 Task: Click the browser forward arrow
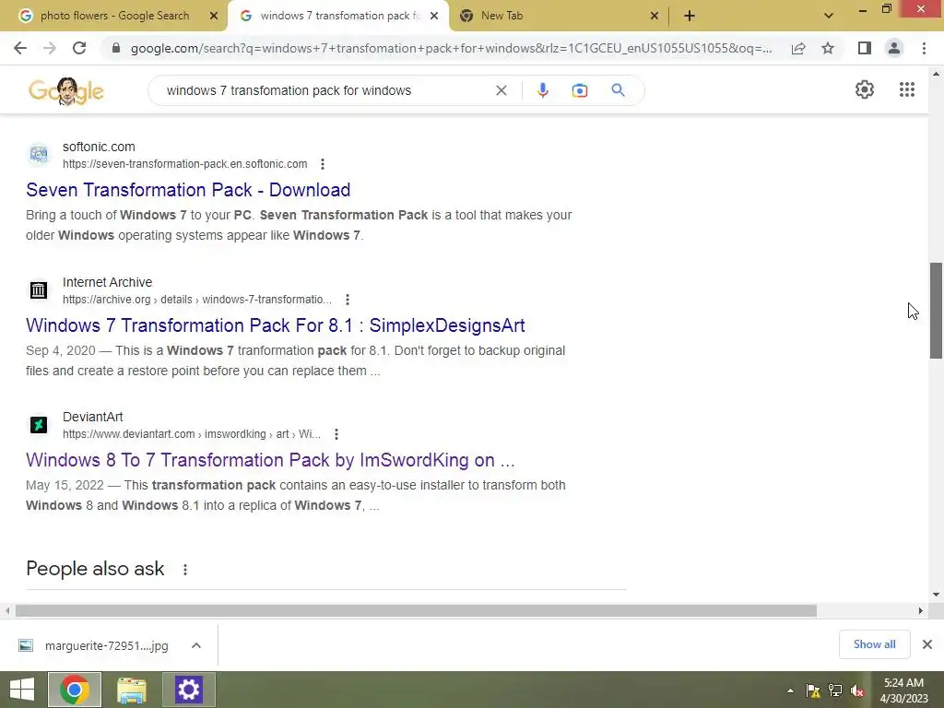click(50, 48)
